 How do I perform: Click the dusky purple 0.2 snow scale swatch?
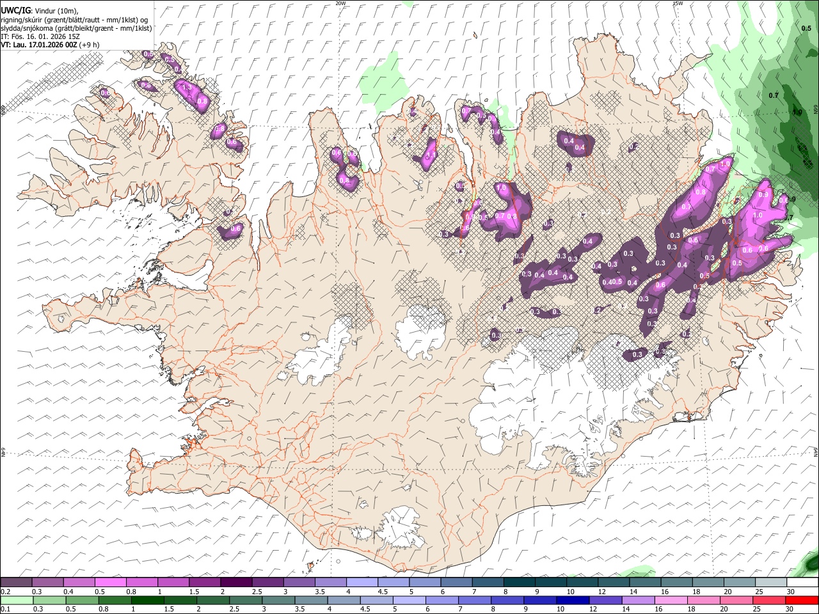(x=16, y=582)
